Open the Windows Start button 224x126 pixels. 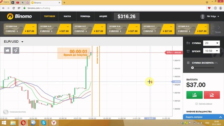coord(4,123)
